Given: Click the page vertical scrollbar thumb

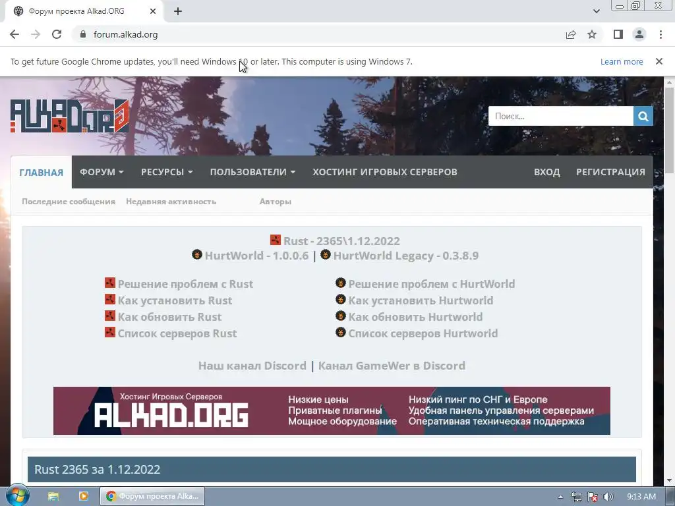Looking at the screenshot, I should coord(669,130).
